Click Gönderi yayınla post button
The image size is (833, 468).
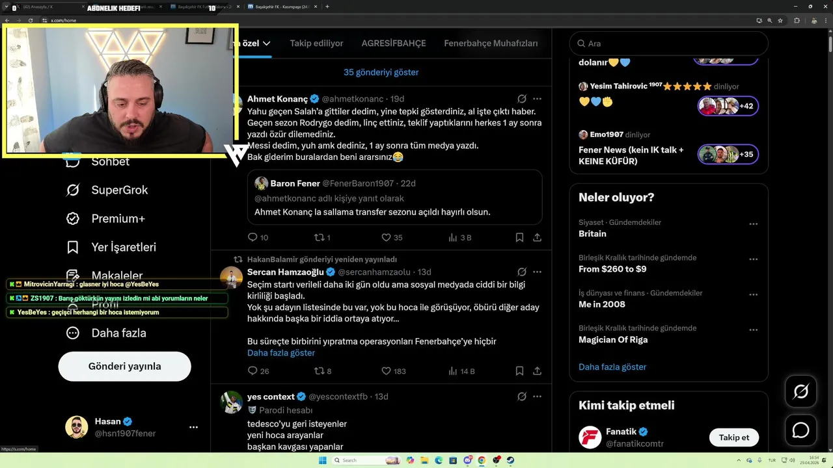[124, 366]
